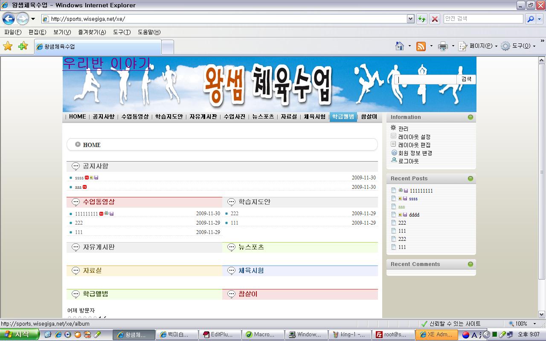Open the Favorites Center star icon

[8, 46]
